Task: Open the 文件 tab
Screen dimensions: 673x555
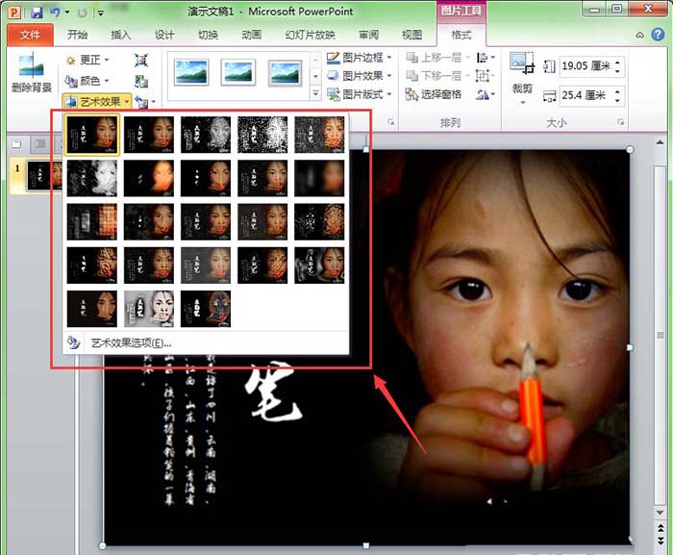Action: point(30,35)
